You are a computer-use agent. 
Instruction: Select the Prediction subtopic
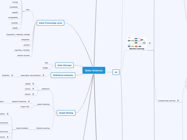coord(6,75)
